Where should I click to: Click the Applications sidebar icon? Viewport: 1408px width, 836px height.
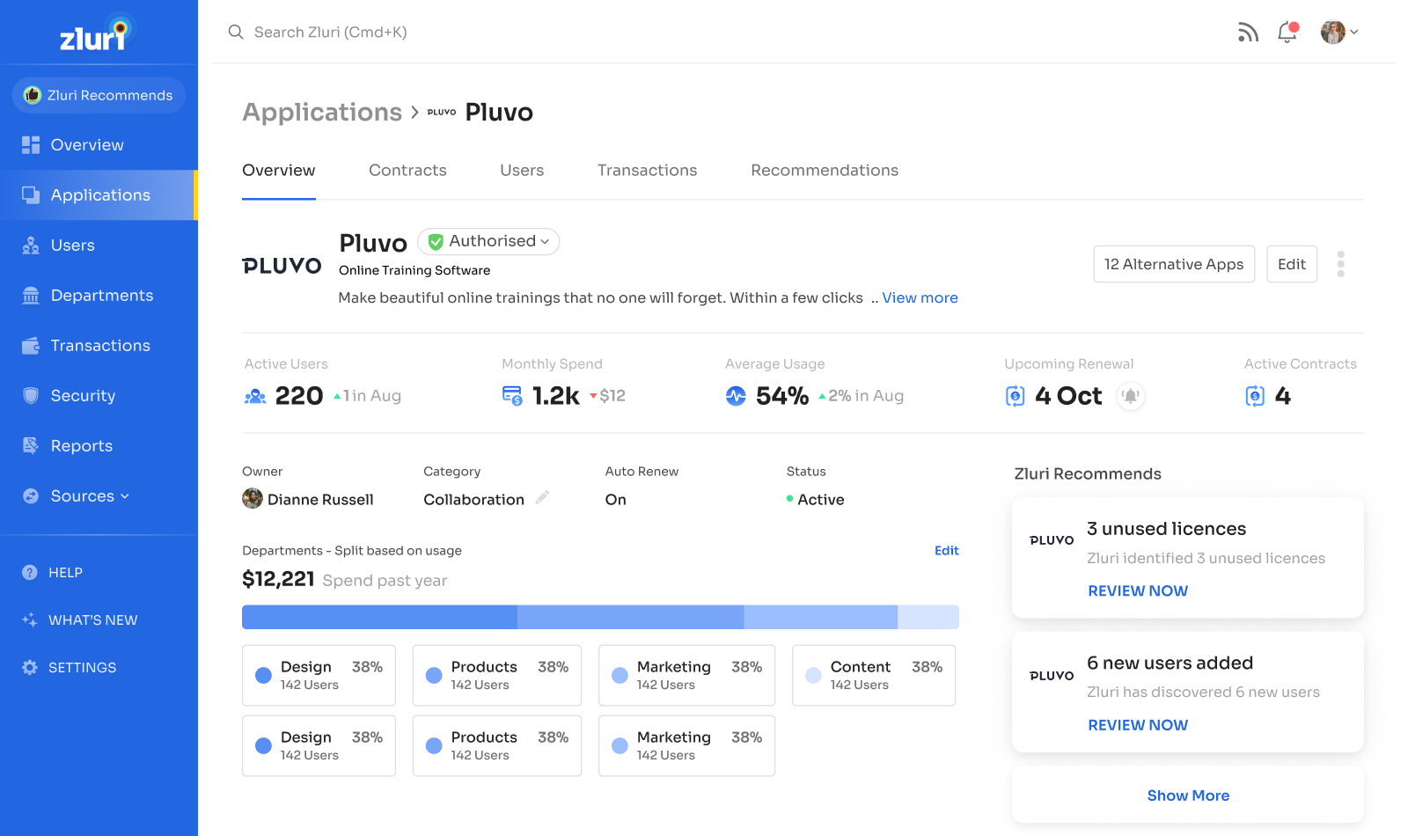[x=31, y=195]
